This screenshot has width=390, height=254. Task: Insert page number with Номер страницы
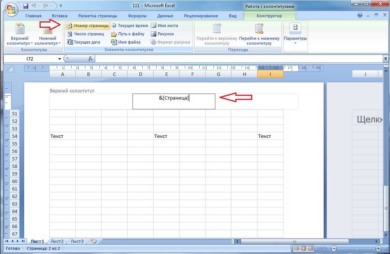point(88,26)
